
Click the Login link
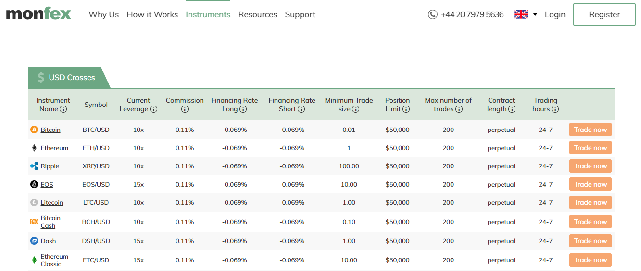click(x=555, y=14)
